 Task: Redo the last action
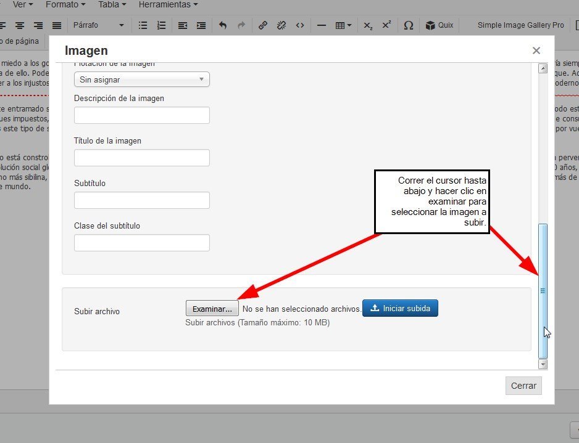(x=241, y=25)
